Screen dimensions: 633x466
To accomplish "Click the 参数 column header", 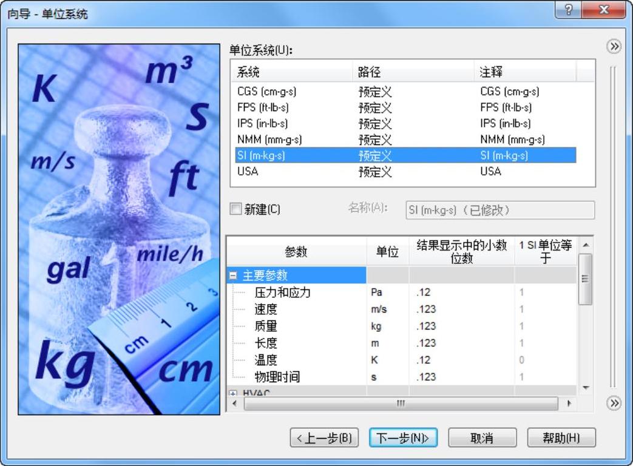I will point(297,251).
